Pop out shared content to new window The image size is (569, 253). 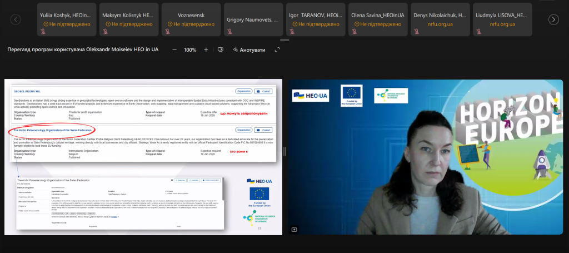click(x=277, y=49)
